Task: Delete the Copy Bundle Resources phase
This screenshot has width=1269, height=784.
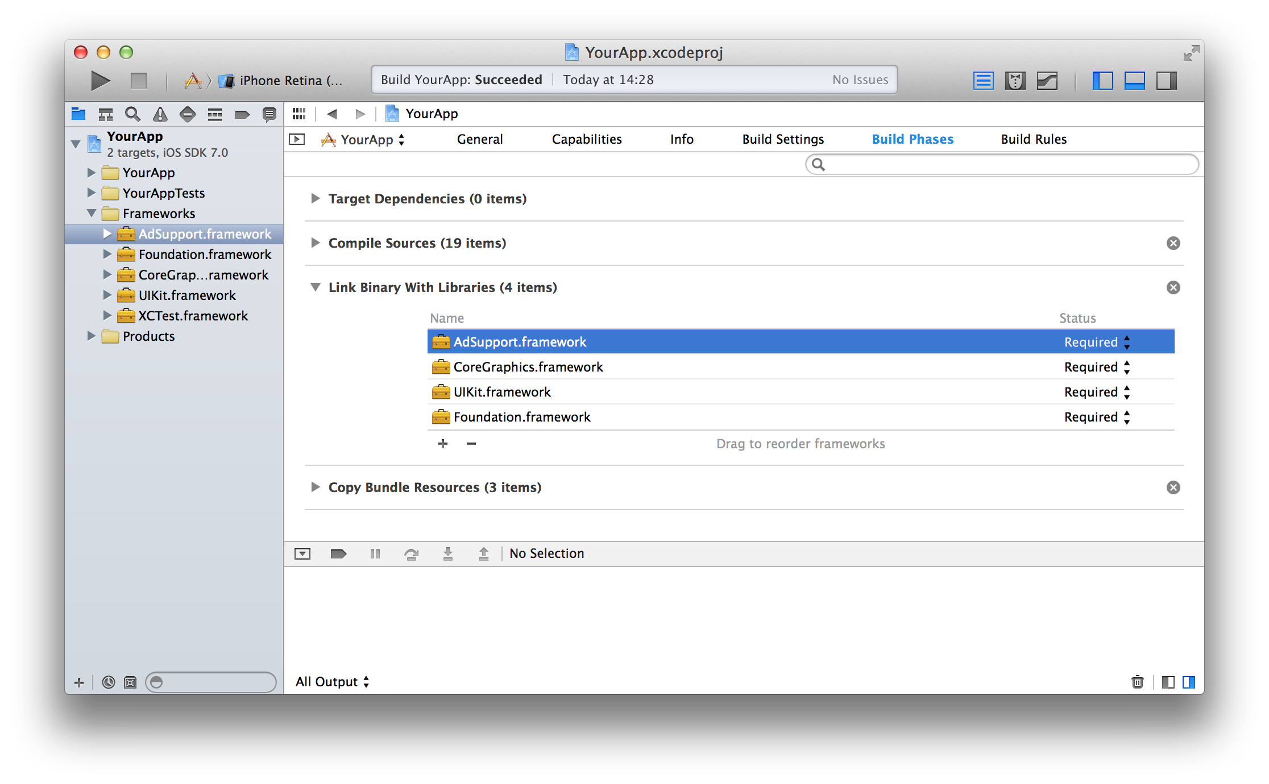Action: pyautogui.click(x=1173, y=487)
